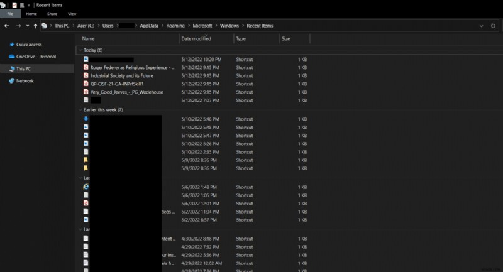Click PDF icon of Industrial Society file
The height and width of the screenshot is (272, 503).
[x=86, y=75]
